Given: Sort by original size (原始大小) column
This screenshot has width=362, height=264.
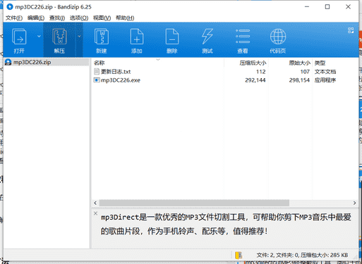Looking at the screenshot, I should pyautogui.click(x=300, y=63).
